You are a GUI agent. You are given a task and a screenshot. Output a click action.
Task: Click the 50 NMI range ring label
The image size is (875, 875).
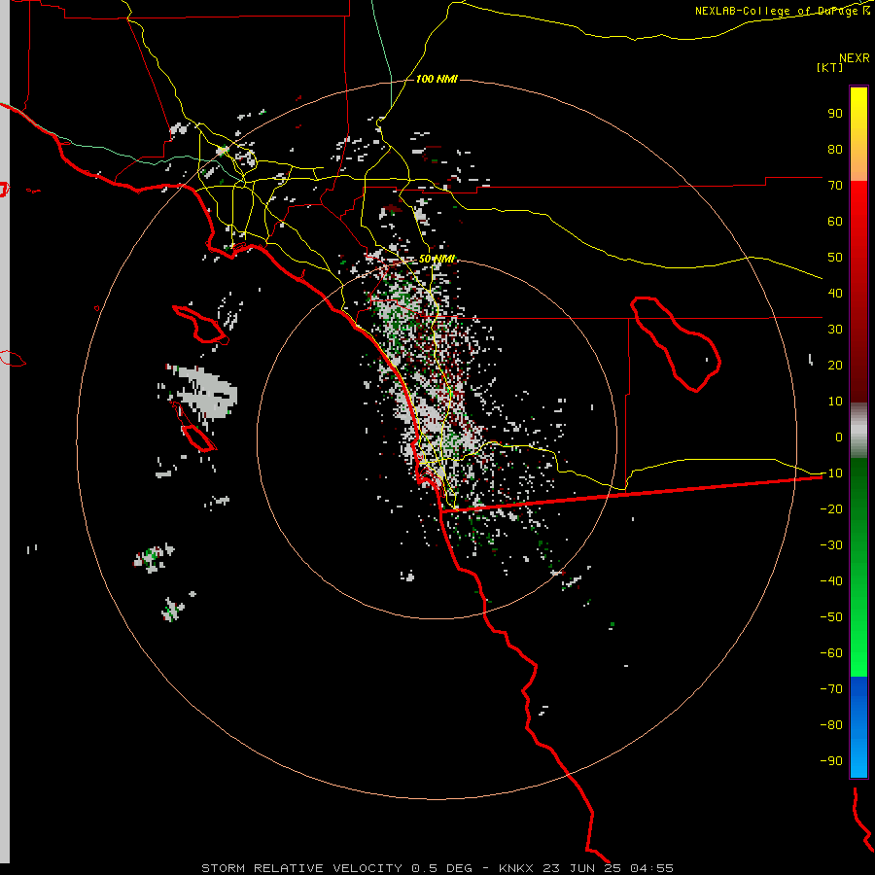pyautogui.click(x=437, y=259)
